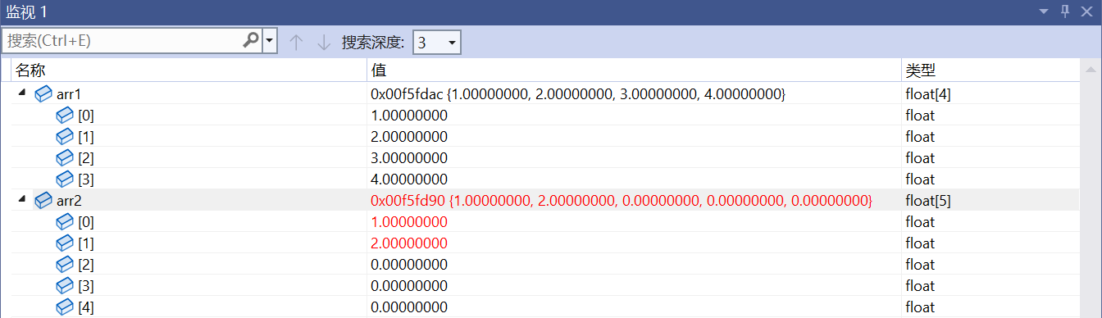This screenshot has width=1102, height=318.
Task: Click the 搜索深度 label
Action: click(373, 43)
